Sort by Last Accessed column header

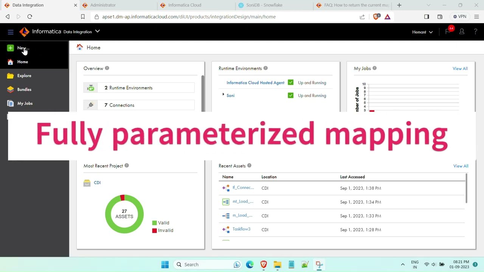click(352, 177)
